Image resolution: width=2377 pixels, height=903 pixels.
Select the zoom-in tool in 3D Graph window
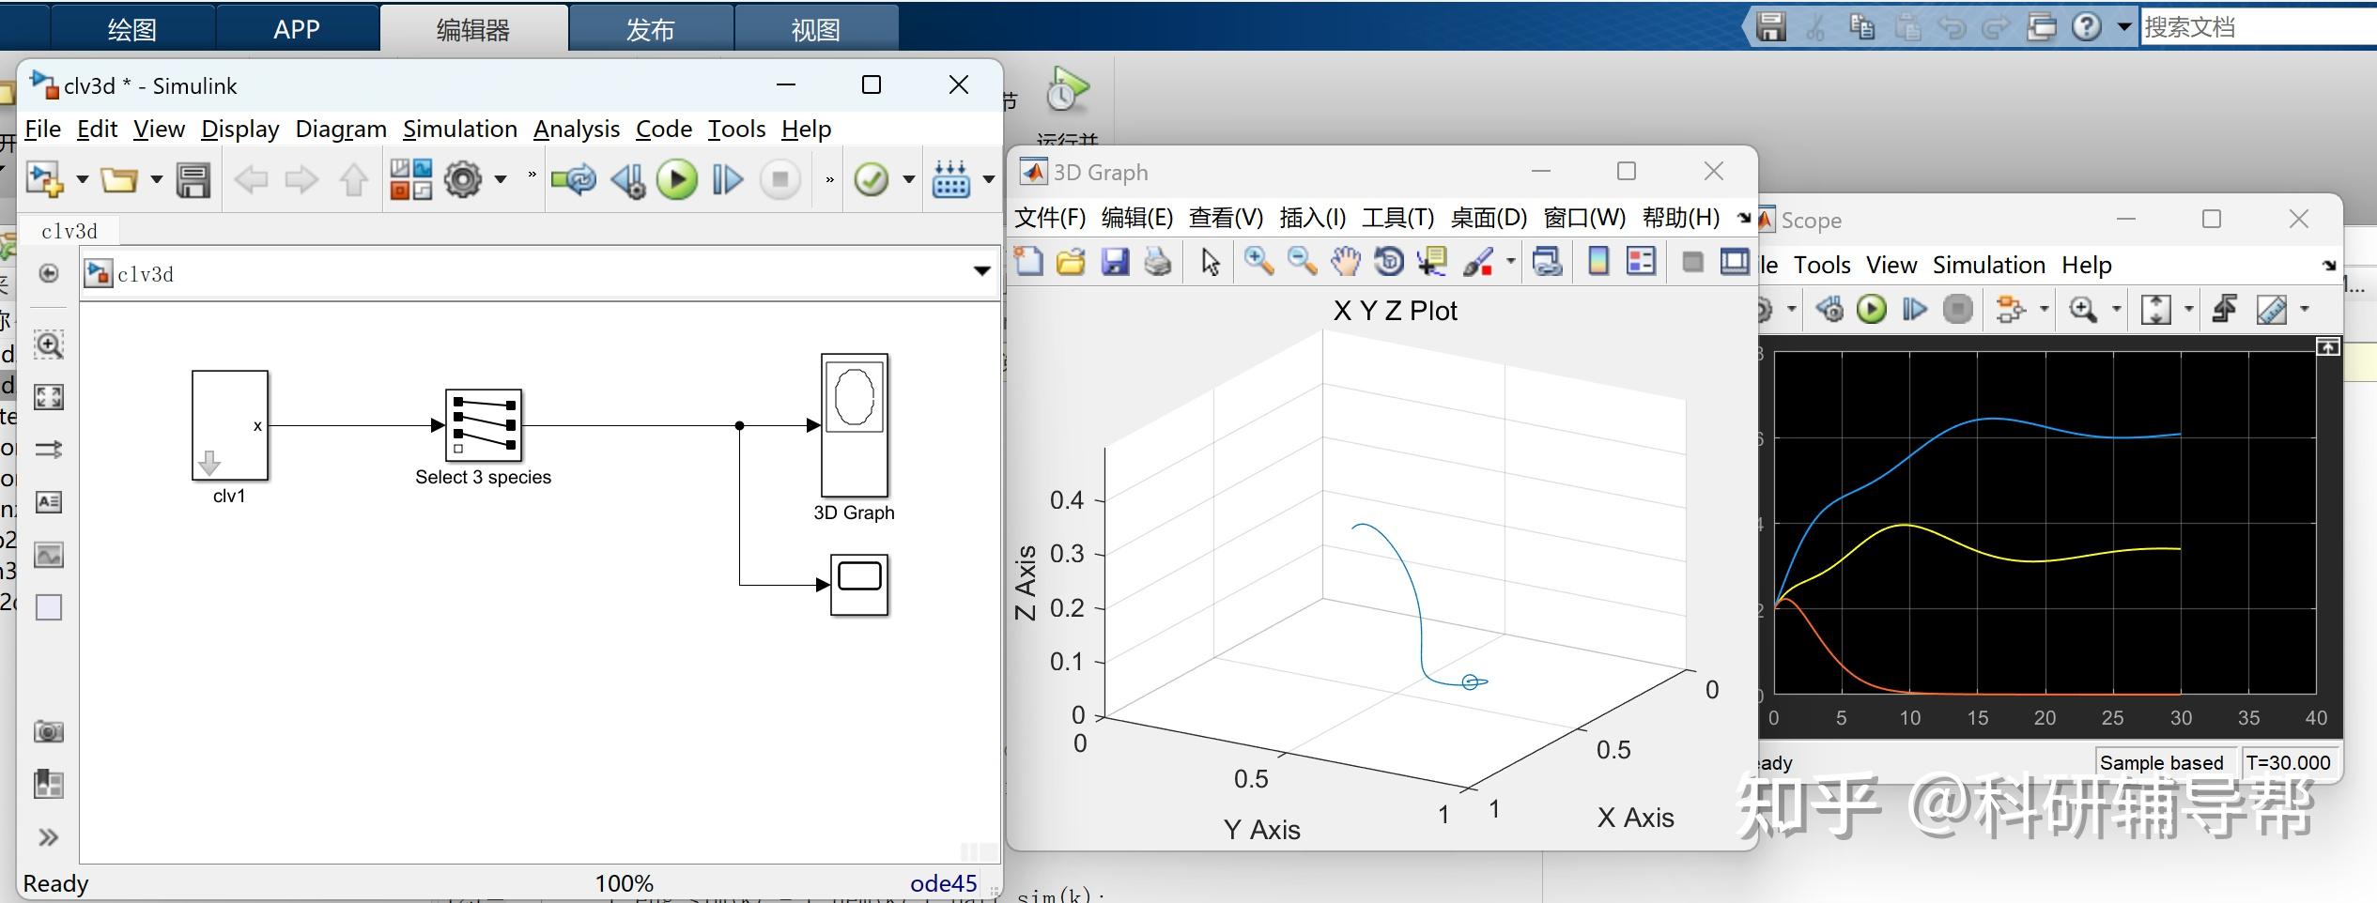tap(1258, 262)
